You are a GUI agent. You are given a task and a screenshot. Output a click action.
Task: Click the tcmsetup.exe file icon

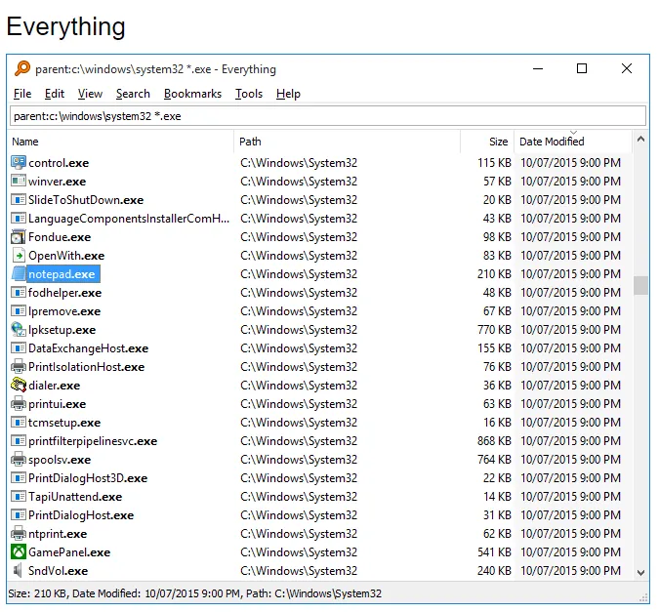[x=19, y=423]
